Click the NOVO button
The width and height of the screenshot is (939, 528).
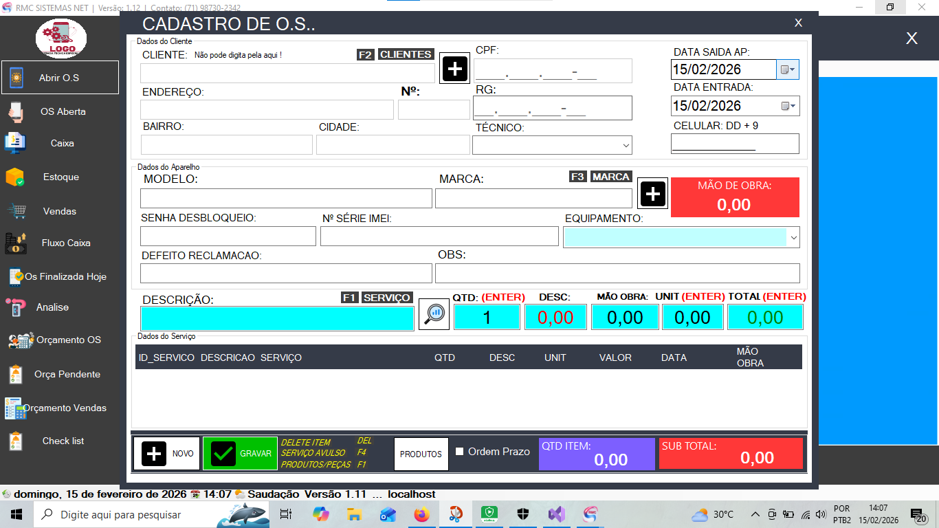point(167,454)
